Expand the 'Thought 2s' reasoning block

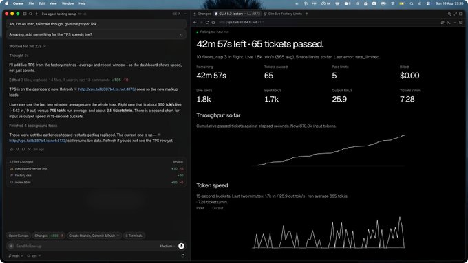click(x=19, y=56)
